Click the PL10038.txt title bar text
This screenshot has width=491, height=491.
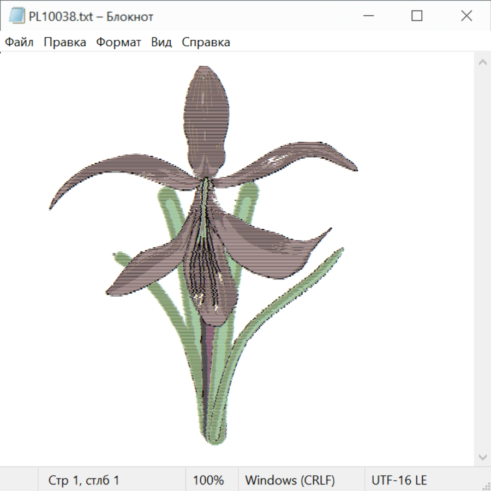point(91,16)
